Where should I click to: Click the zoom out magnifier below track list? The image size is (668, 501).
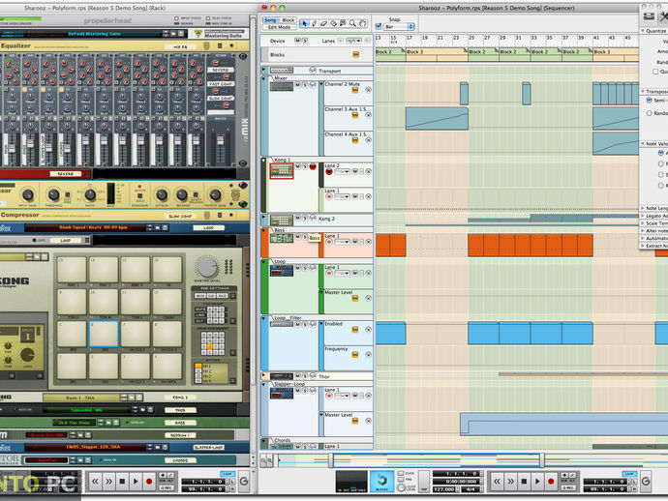(x=263, y=461)
